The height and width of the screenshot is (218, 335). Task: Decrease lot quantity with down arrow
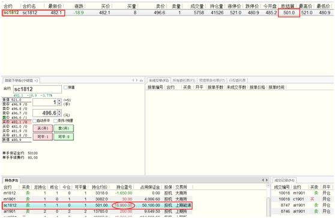(x=59, y=104)
